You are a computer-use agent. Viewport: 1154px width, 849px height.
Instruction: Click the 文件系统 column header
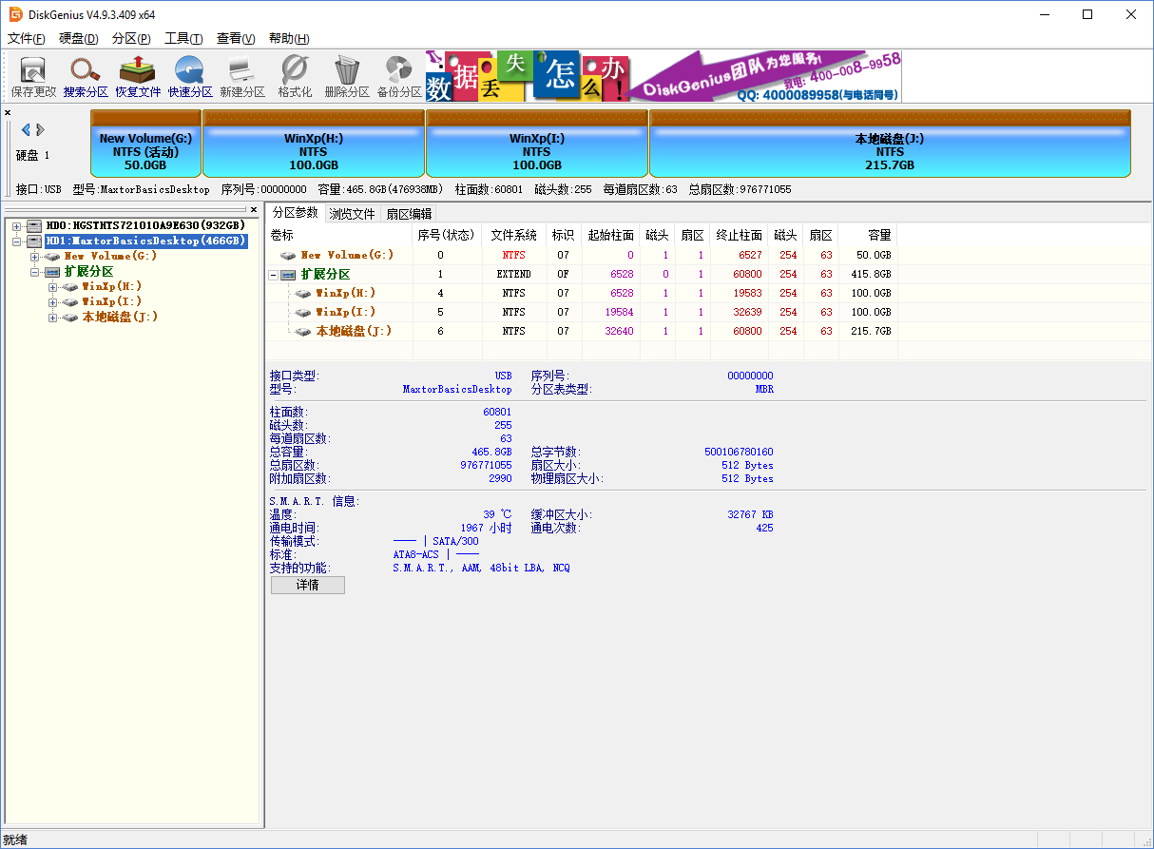pyautogui.click(x=513, y=235)
